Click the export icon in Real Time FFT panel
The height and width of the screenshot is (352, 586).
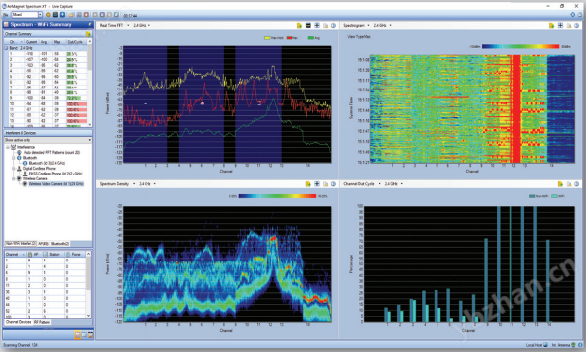pos(300,26)
